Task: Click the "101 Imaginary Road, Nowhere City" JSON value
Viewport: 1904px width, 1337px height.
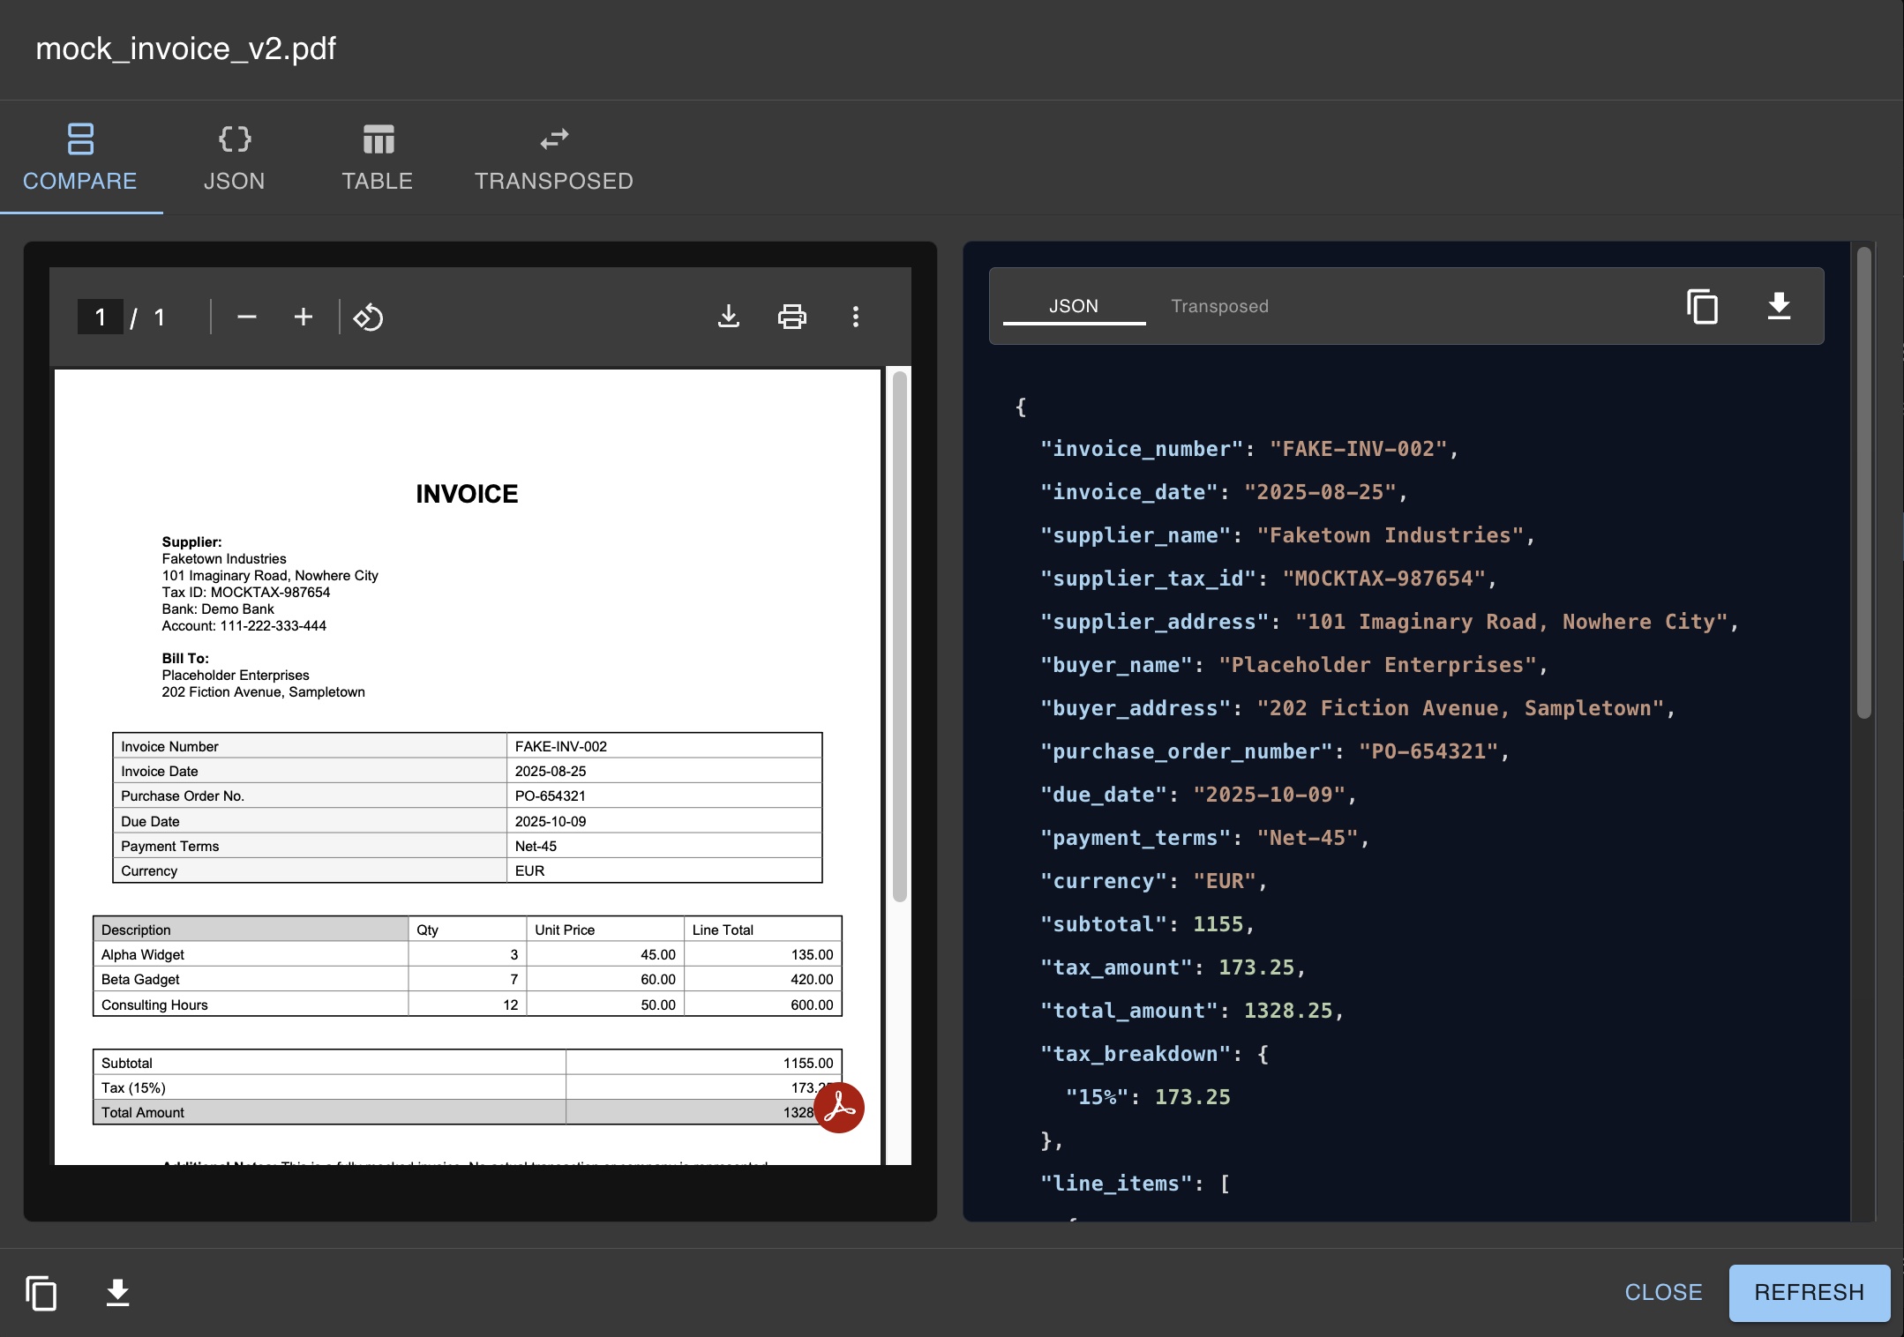Action: coord(1511,622)
